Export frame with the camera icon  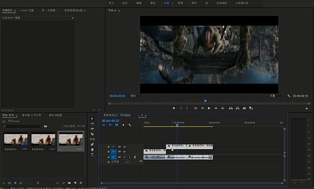244,108
